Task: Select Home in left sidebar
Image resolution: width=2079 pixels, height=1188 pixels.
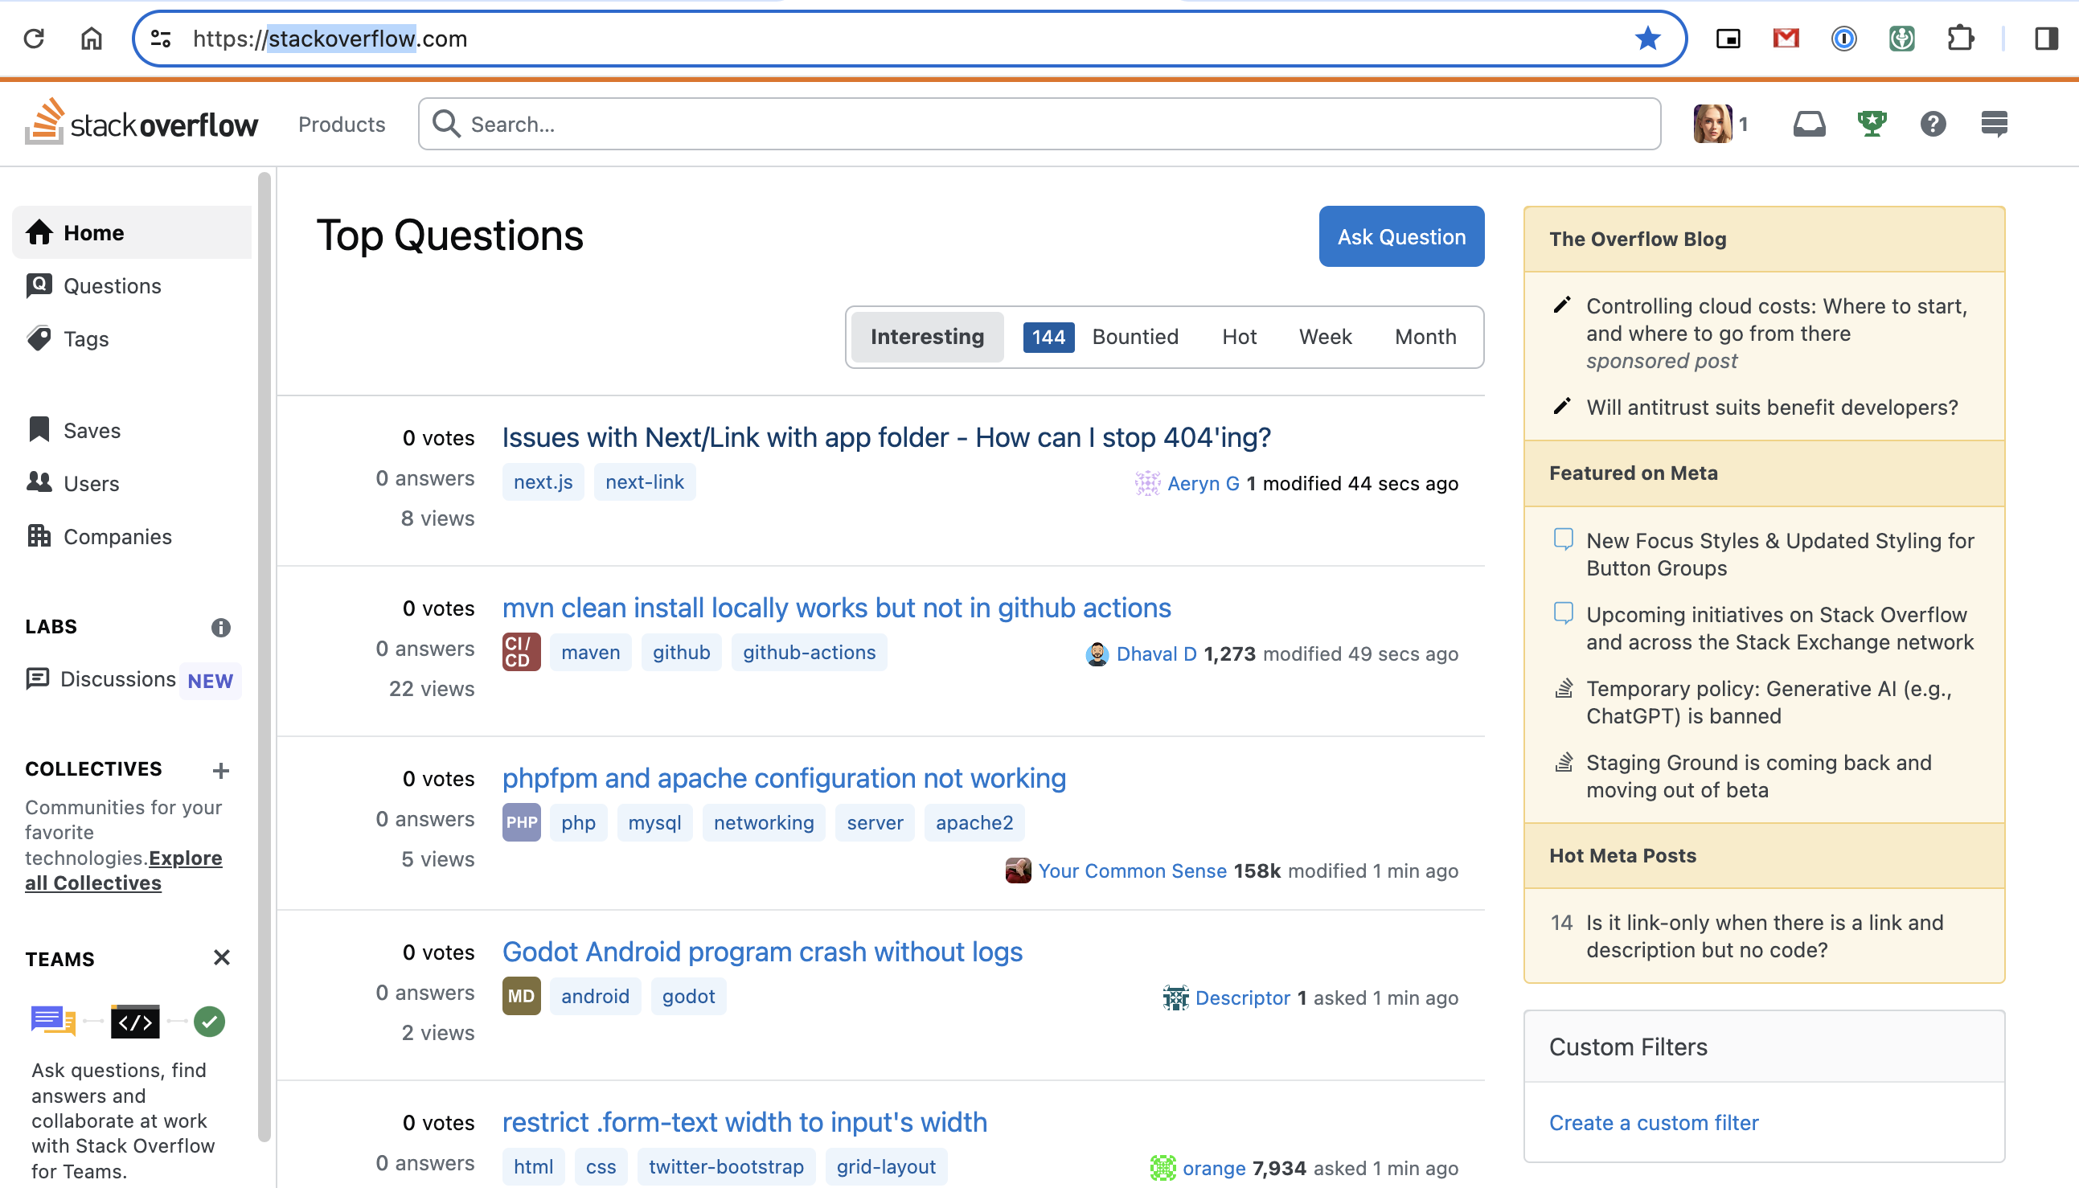Action: coord(132,232)
